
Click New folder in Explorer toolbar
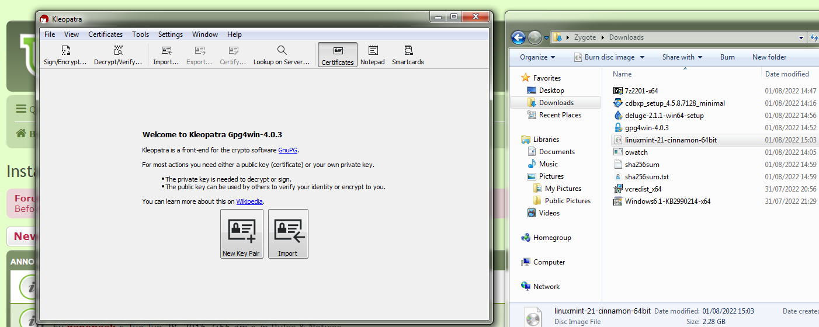pyautogui.click(x=769, y=57)
